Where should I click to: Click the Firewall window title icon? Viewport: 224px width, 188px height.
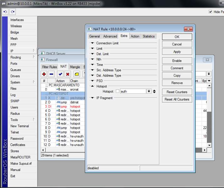[x=43, y=60]
